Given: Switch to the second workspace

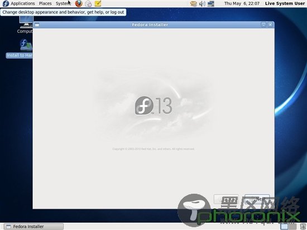Looking at the screenshot, I should pyautogui.click(x=292, y=227).
